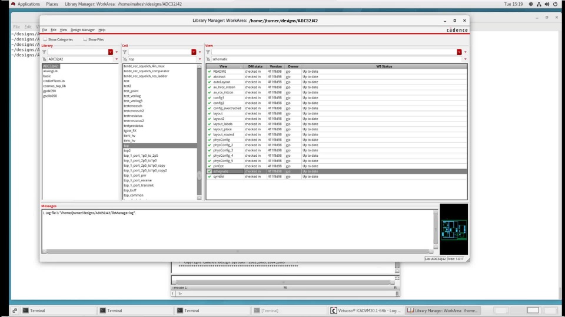Sort by the Version column header
This screenshot has height=317, width=565.
click(275, 66)
